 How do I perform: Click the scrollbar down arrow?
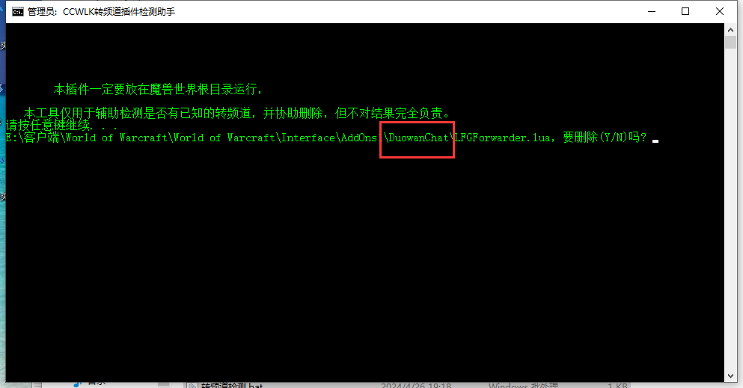pyautogui.click(x=730, y=376)
